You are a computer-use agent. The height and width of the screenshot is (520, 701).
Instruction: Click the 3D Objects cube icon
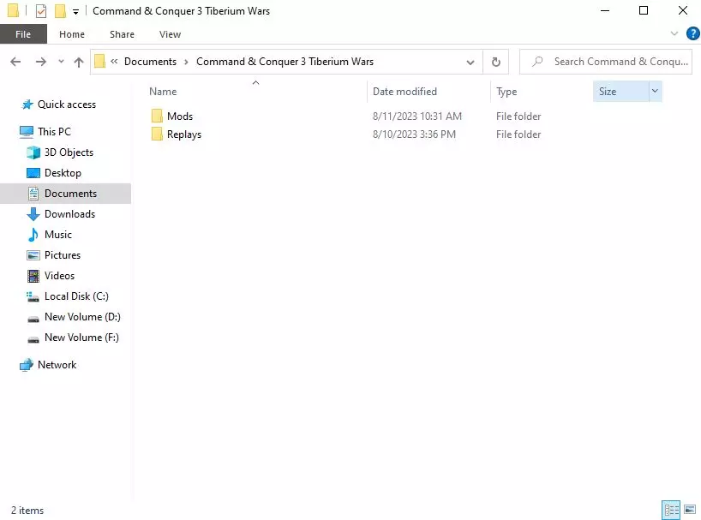[33, 152]
